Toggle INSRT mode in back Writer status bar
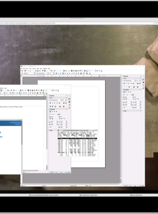 (87, 186)
